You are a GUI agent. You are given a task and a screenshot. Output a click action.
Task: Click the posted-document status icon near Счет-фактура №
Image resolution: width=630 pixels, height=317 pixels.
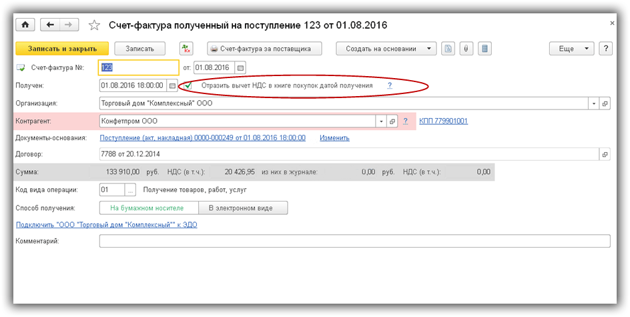tap(21, 68)
